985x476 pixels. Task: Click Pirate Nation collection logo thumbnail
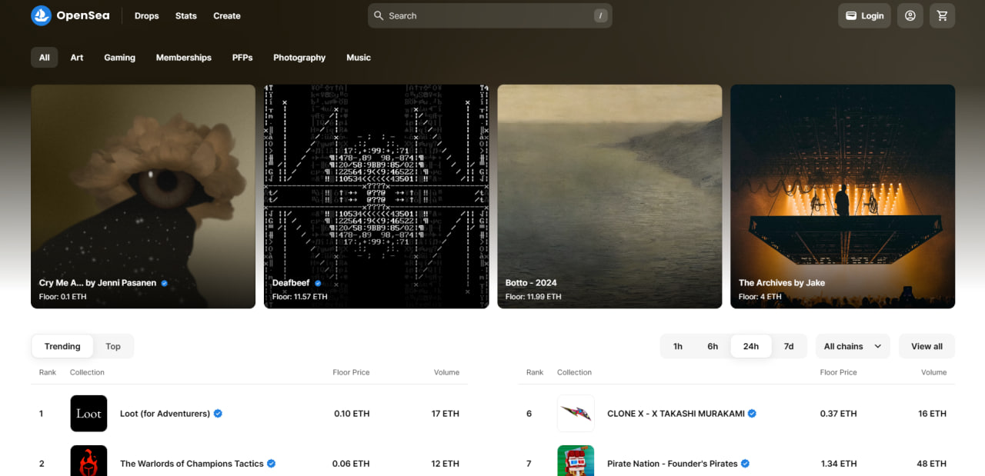[x=576, y=461]
